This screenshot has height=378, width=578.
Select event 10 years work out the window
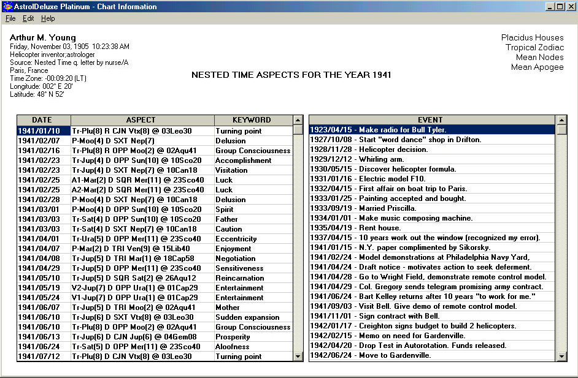pos(431,238)
